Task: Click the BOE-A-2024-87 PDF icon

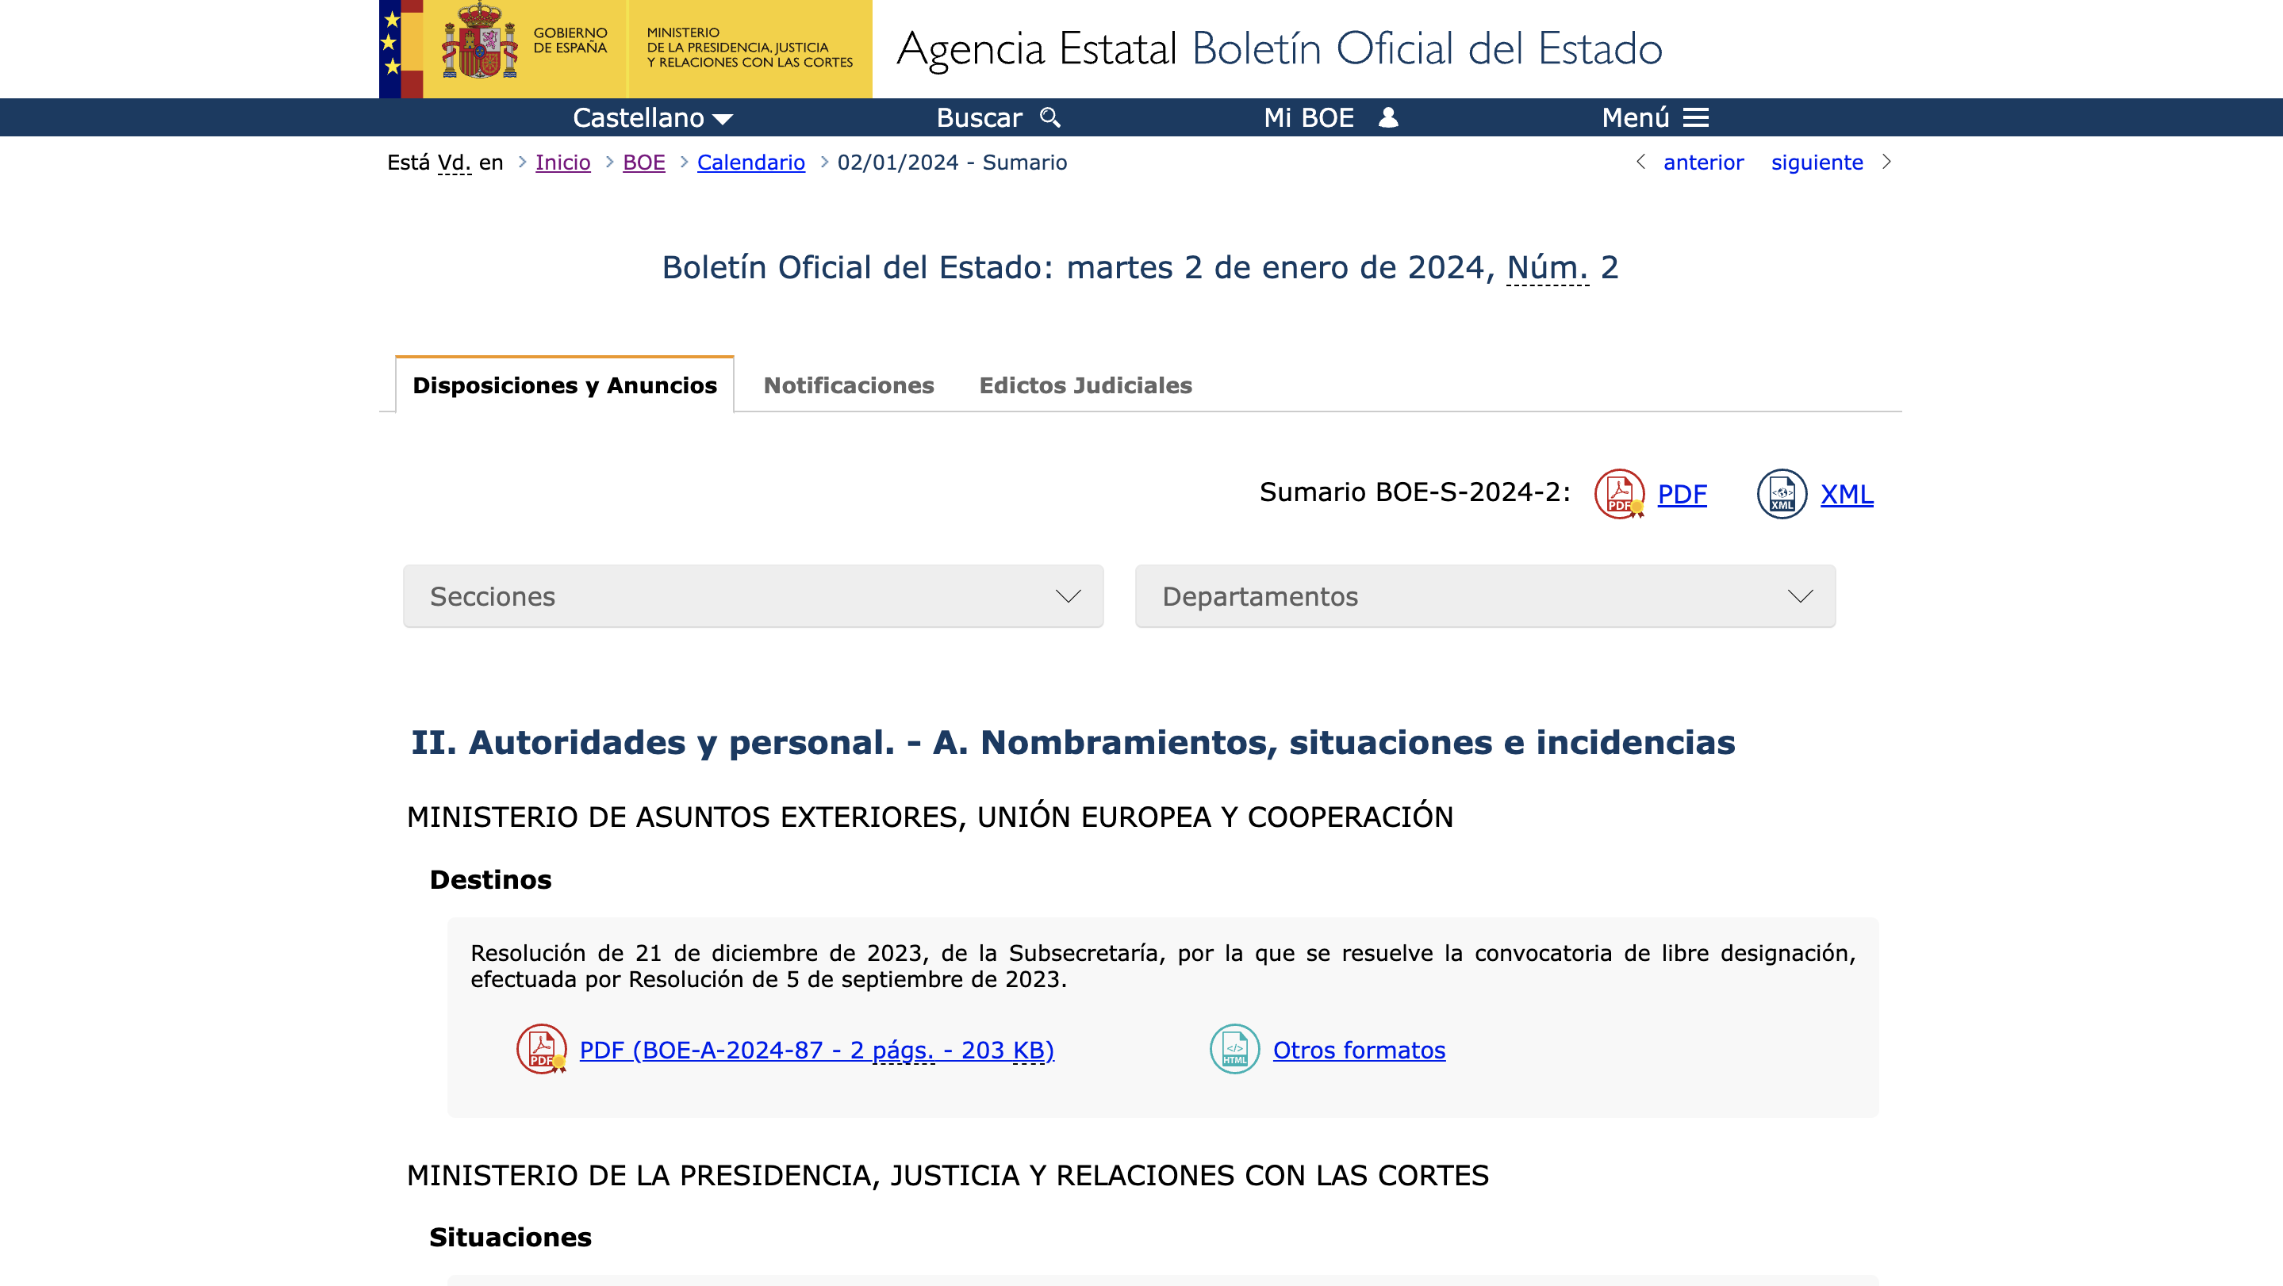Action: [x=542, y=1050]
